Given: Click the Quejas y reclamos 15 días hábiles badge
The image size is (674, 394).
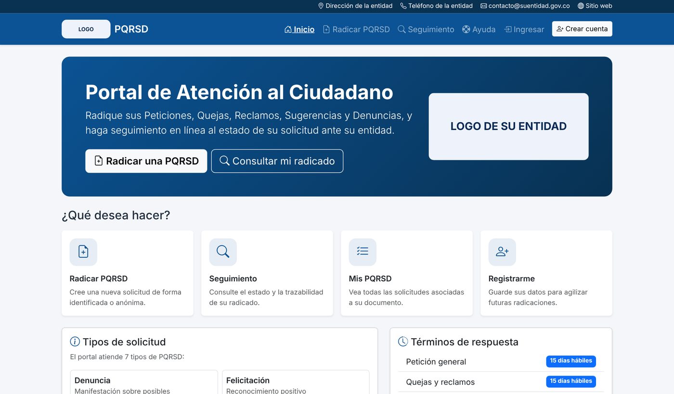Looking at the screenshot, I should click(571, 381).
